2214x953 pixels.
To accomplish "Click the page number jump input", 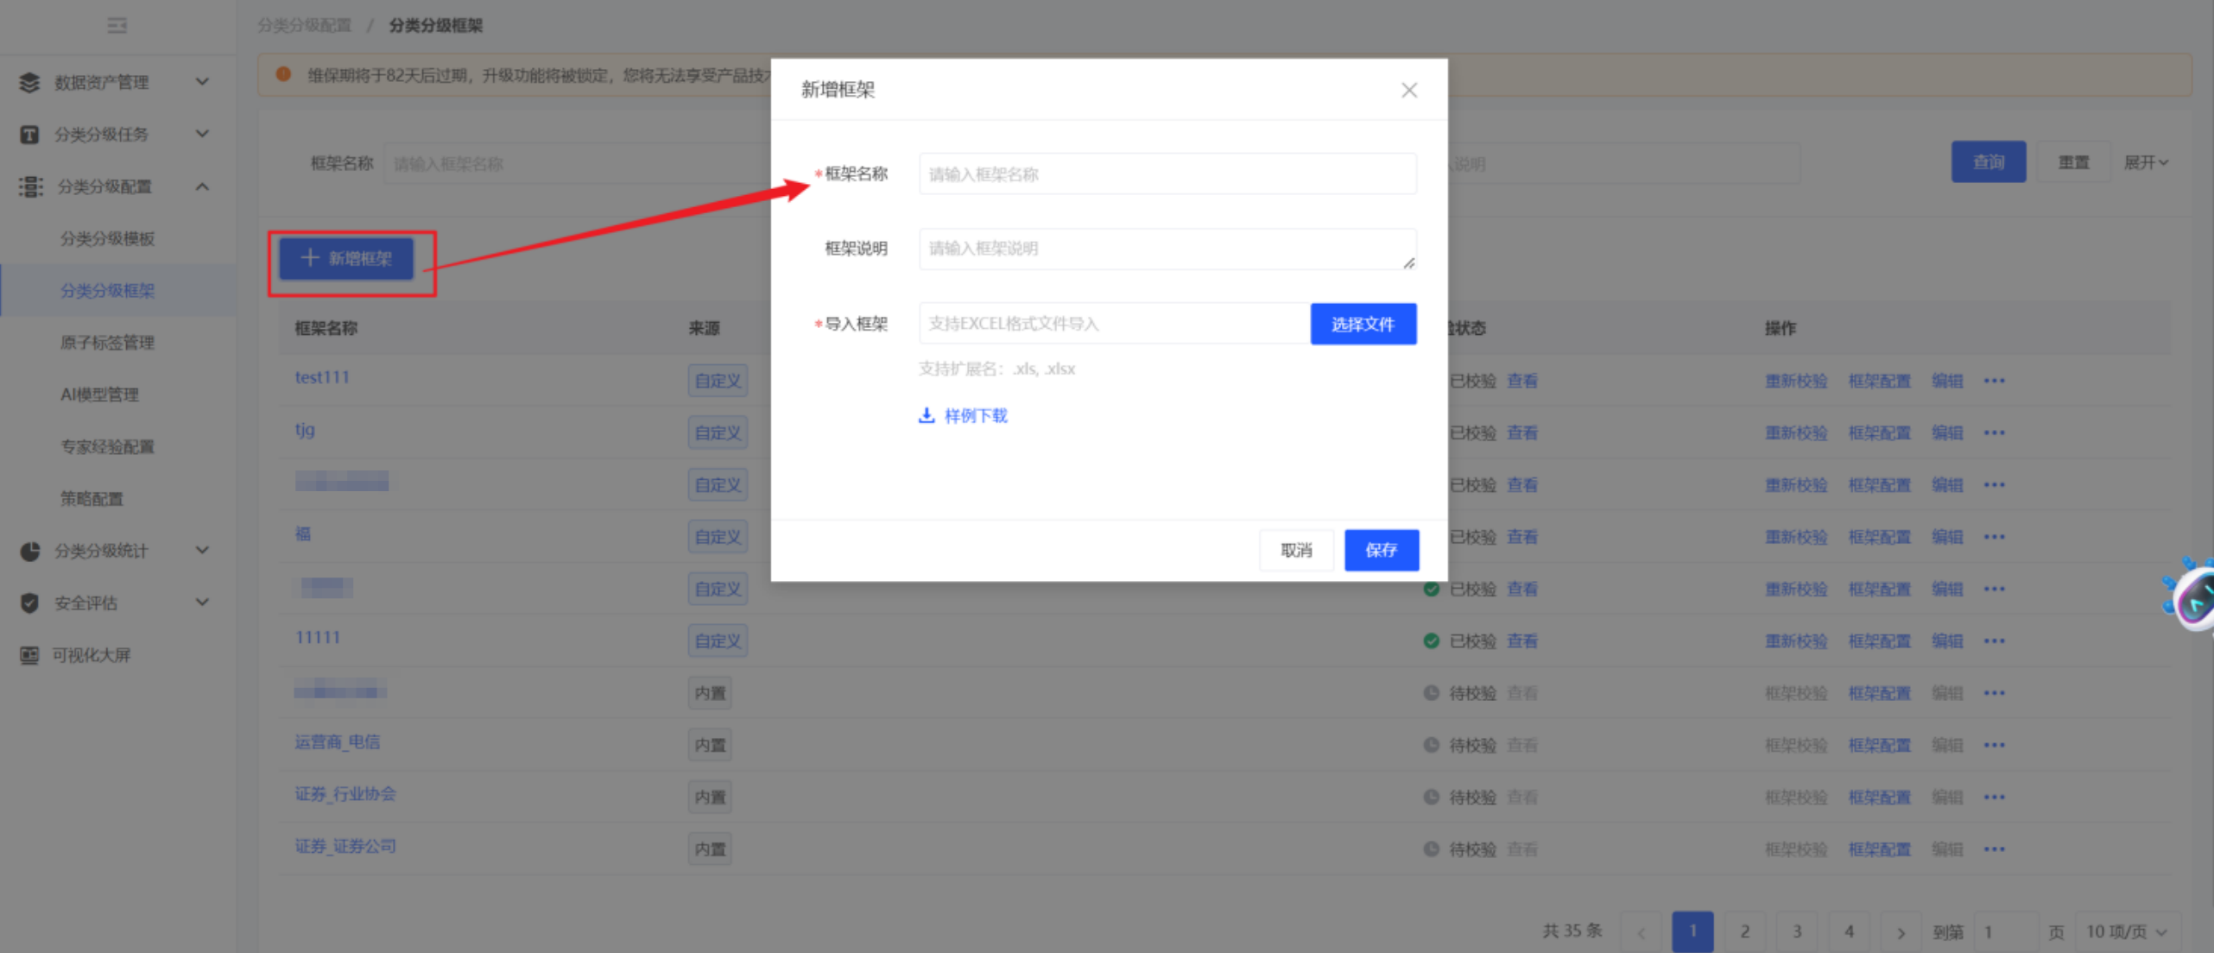I will pyautogui.click(x=2005, y=932).
